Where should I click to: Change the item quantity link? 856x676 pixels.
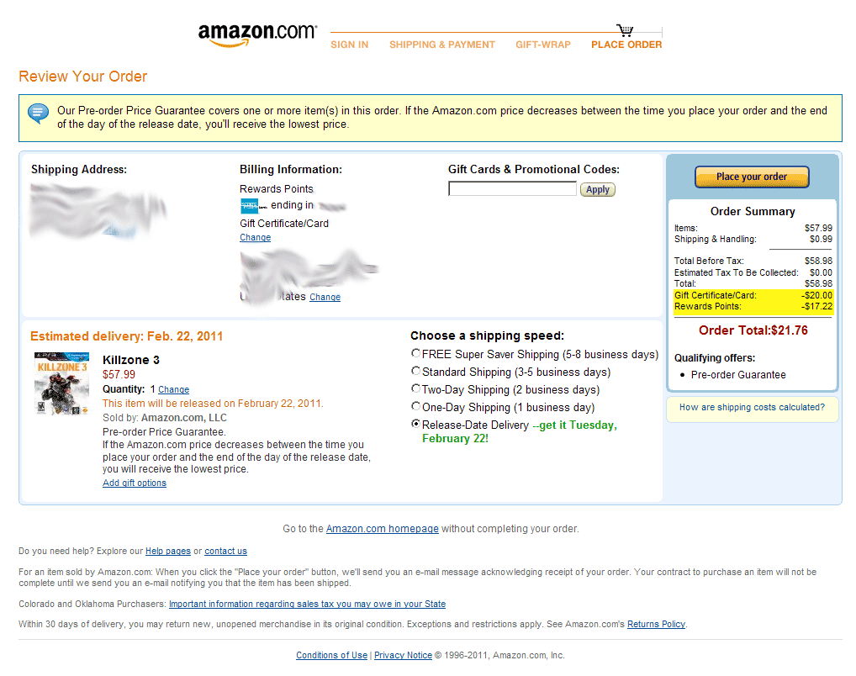pyautogui.click(x=173, y=390)
